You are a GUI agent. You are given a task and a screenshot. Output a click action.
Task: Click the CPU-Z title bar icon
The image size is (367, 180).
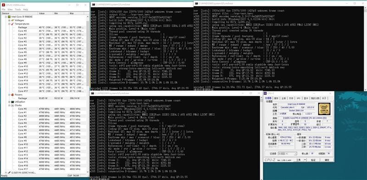click(x=265, y=93)
